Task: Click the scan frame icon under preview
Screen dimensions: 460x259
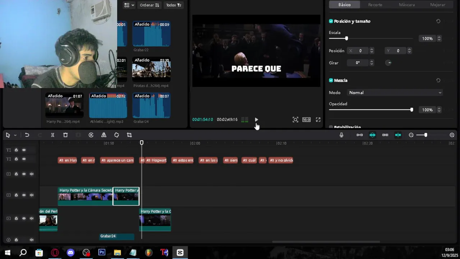Action: click(x=295, y=119)
